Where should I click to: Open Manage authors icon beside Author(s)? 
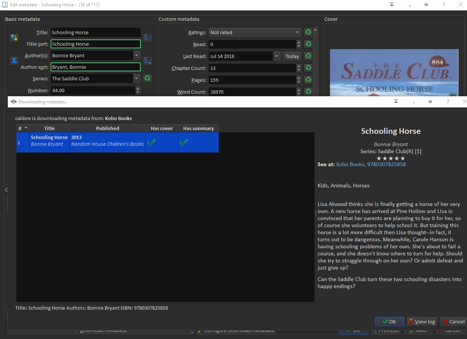click(x=14, y=61)
